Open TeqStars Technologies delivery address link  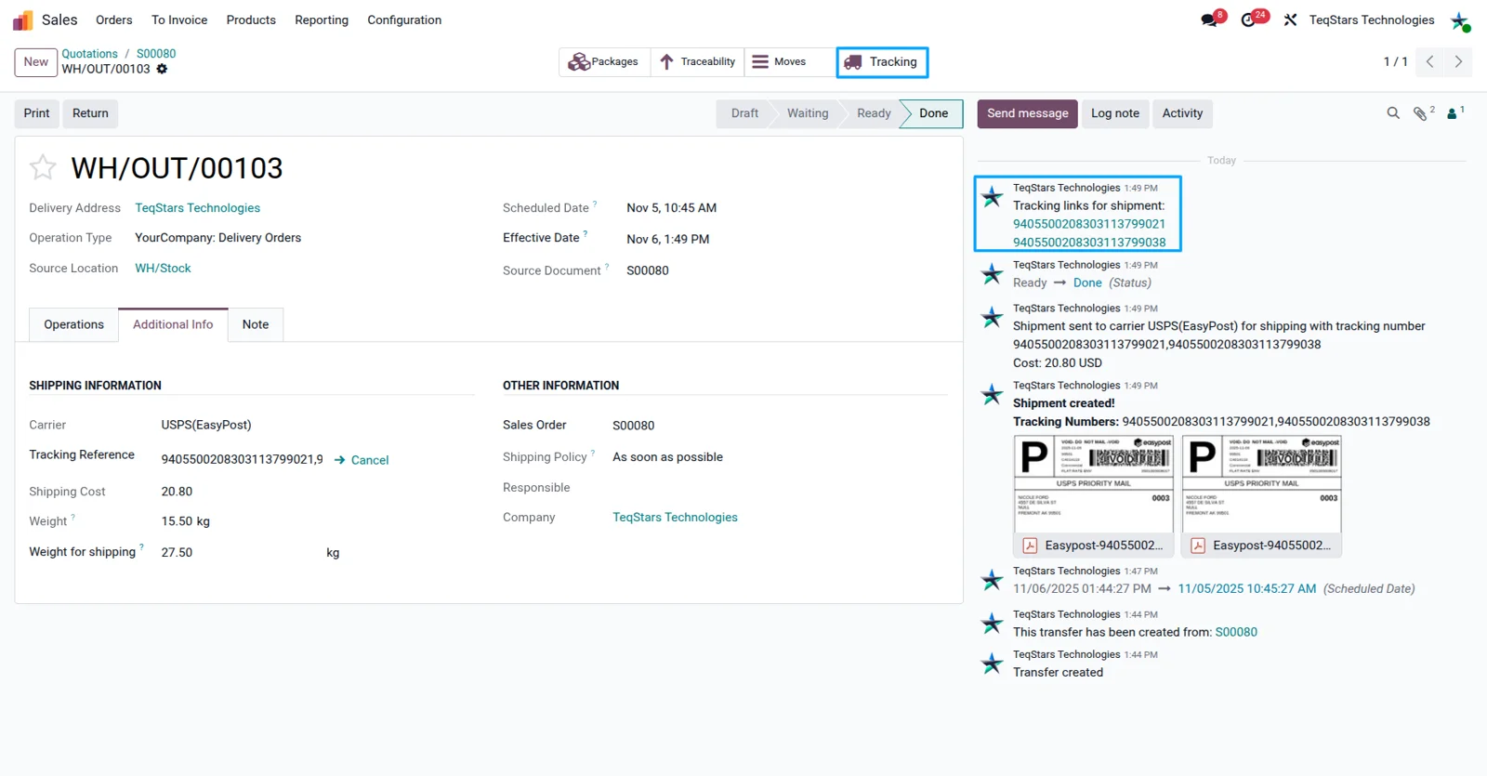coord(197,208)
